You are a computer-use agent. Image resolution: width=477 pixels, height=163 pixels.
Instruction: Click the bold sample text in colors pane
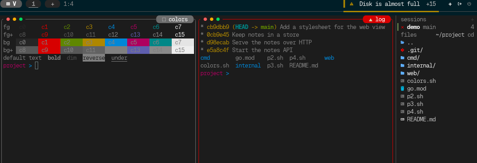tap(54, 58)
